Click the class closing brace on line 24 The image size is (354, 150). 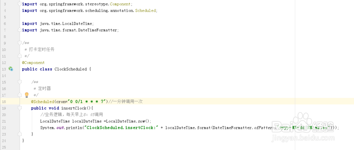point(23,140)
